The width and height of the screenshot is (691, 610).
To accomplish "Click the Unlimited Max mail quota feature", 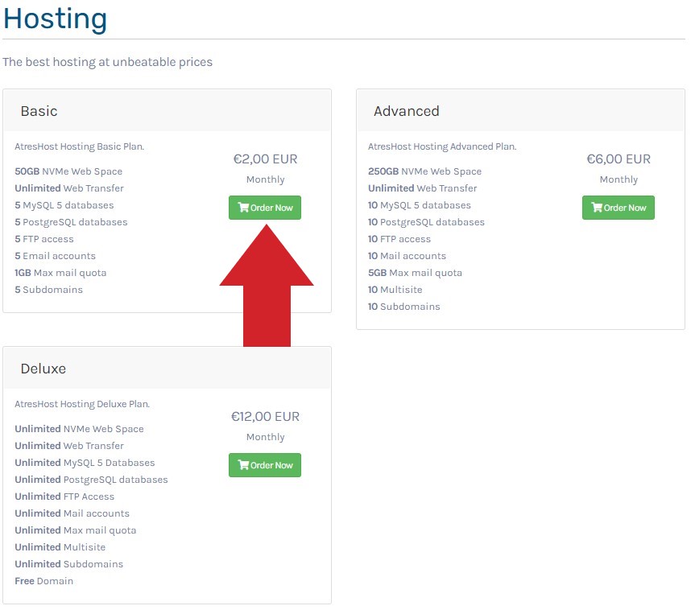I will (75, 530).
